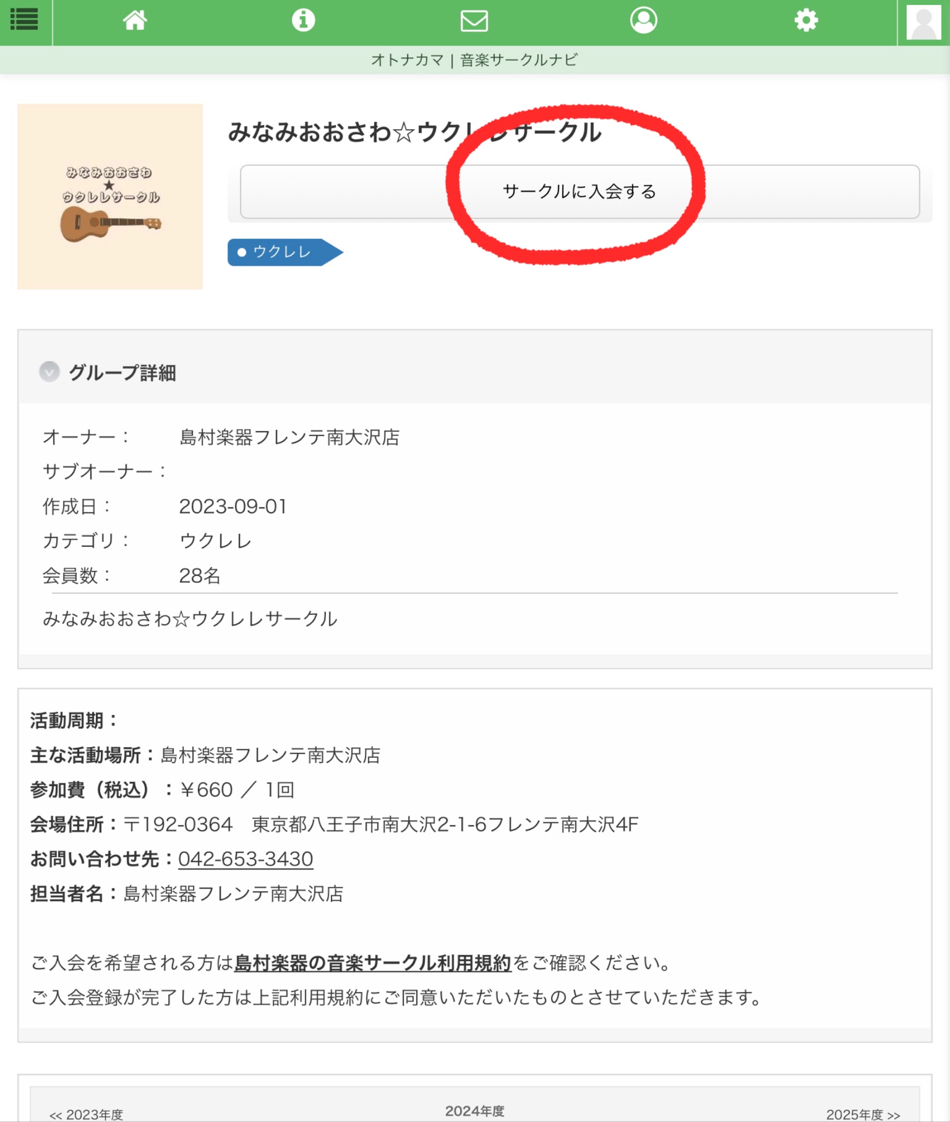950x1122 pixels.
Task: Click the owner name 島村楽器フレンテ南大沢店
Action: (289, 437)
